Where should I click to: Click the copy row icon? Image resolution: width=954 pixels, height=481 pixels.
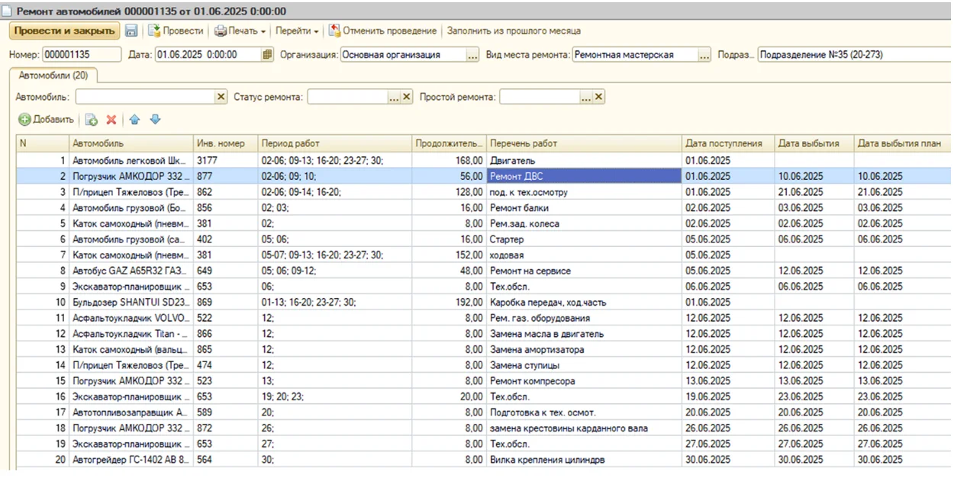tap(91, 120)
